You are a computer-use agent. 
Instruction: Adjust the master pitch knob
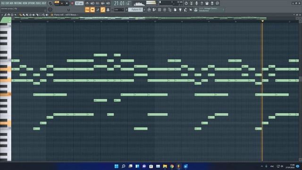tap(50, 9)
